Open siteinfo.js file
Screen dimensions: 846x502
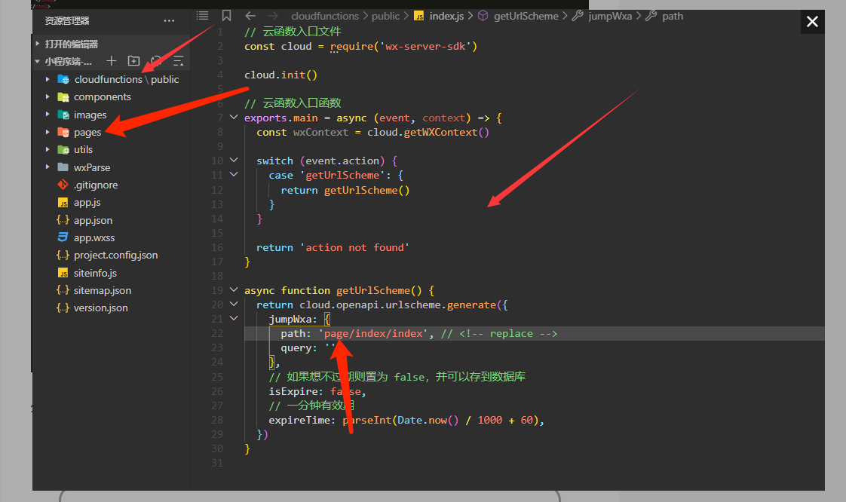pos(95,273)
